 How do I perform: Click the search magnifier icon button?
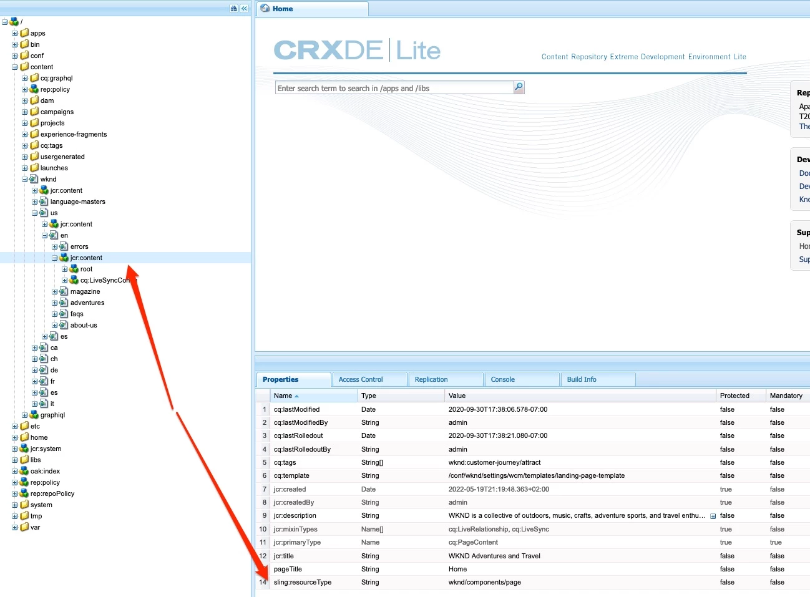click(x=519, y=87)
